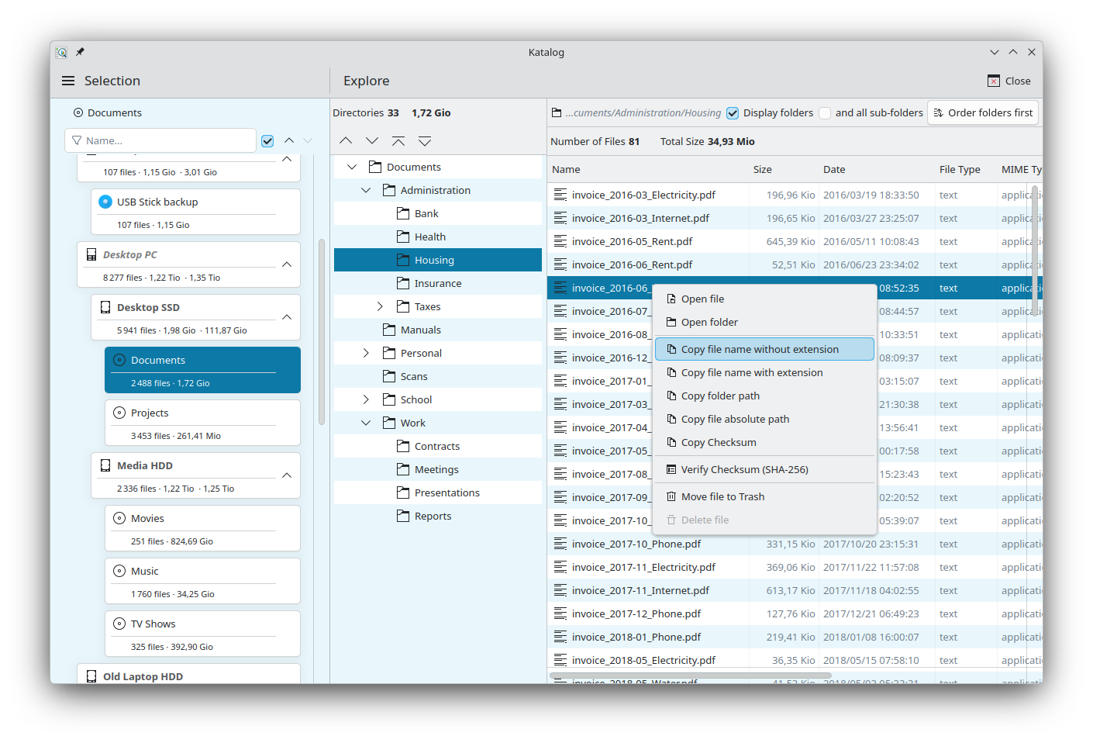Click the pin icon in title bar

click(80, 52)
